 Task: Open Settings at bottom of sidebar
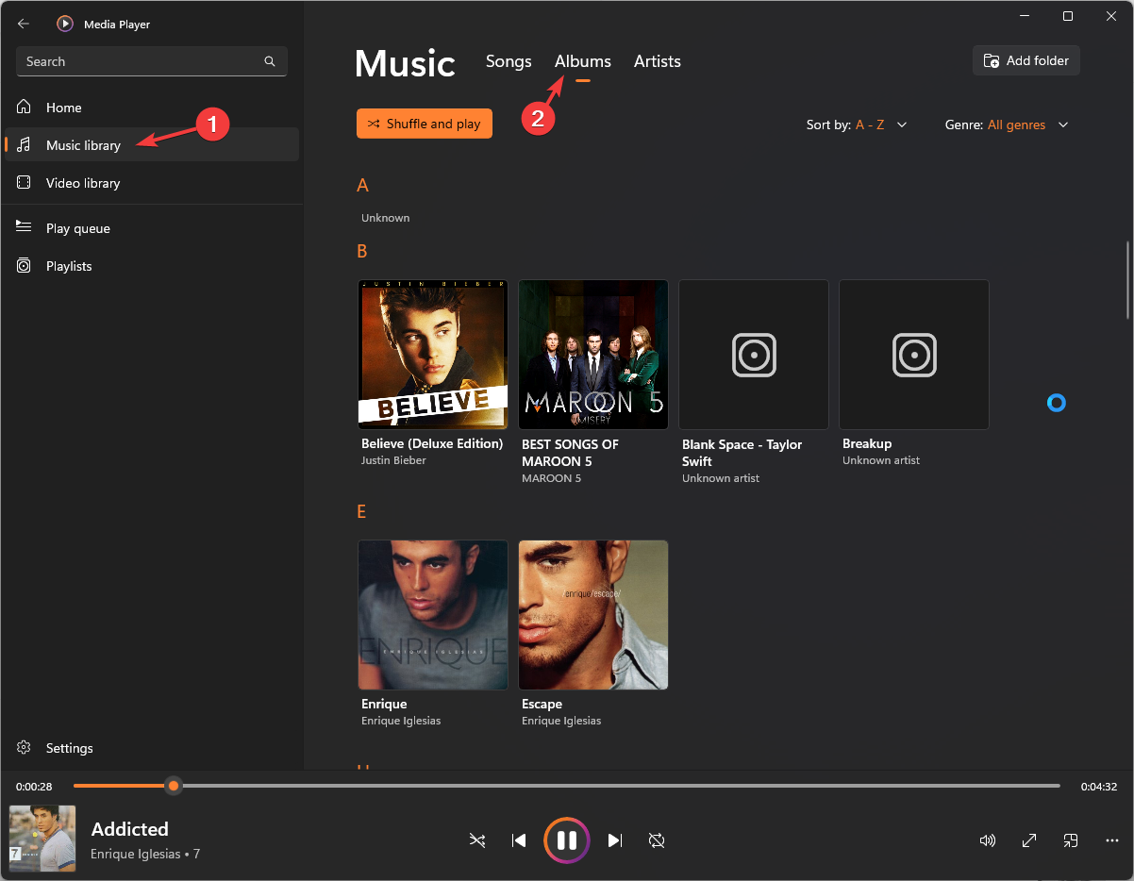(x=152, y=748)
